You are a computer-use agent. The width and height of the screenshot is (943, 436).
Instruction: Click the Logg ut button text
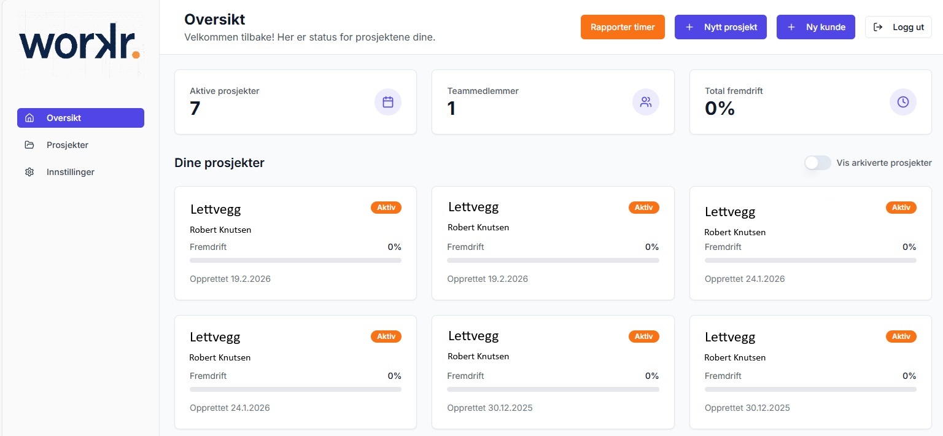coord(909,27)
